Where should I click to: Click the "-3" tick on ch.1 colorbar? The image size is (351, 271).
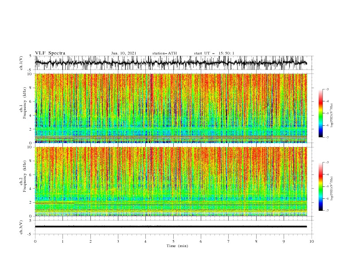(327, 89)
